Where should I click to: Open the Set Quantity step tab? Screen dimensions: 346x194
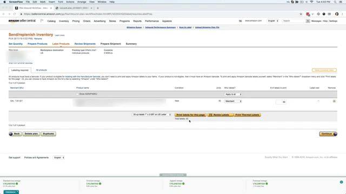pyautogui.click(x=16, y=44)
